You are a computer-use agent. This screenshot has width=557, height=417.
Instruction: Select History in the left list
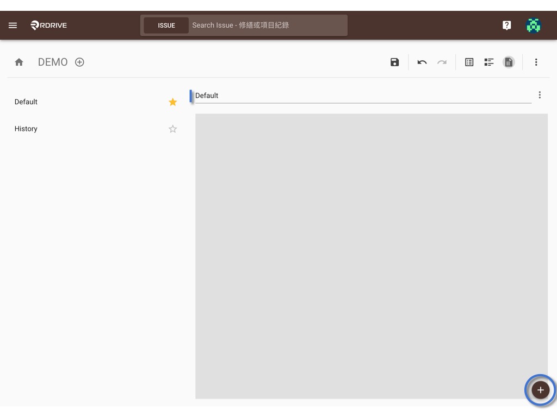point(96,129)
